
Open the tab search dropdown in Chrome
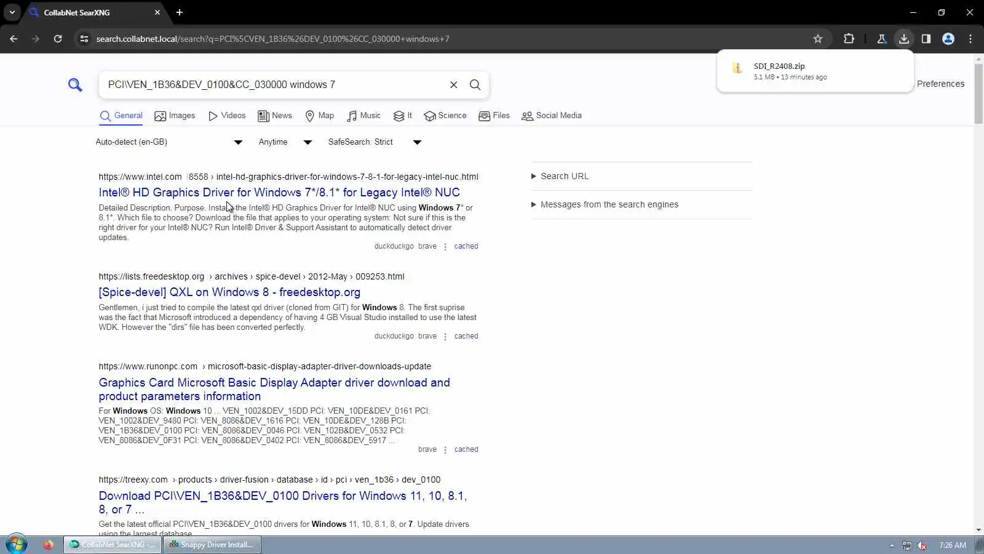(12, 12)
